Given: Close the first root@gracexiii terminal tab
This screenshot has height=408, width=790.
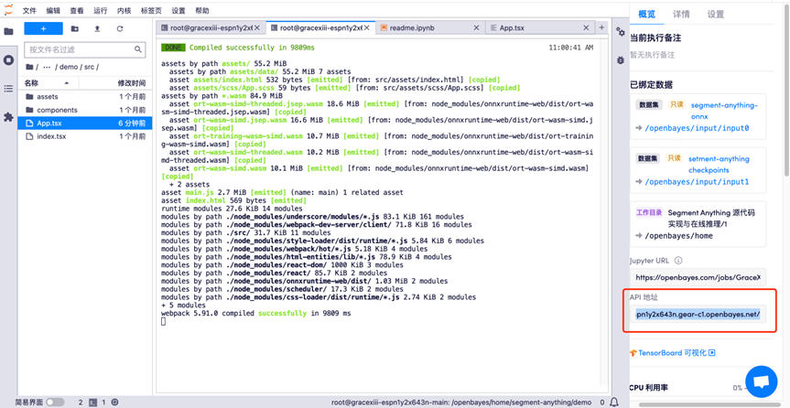Looking at the screenshot, I should (x=256, y=28).
